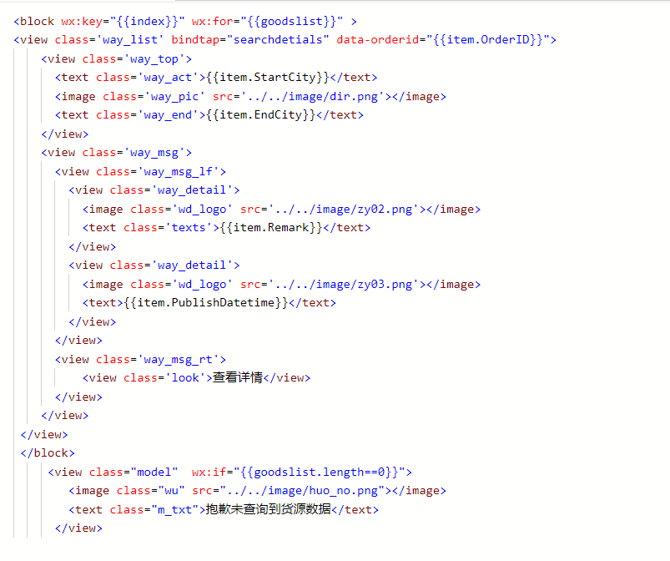
Task: Click {{item.StartCity}} binding expression
Action: coord(268,78)
